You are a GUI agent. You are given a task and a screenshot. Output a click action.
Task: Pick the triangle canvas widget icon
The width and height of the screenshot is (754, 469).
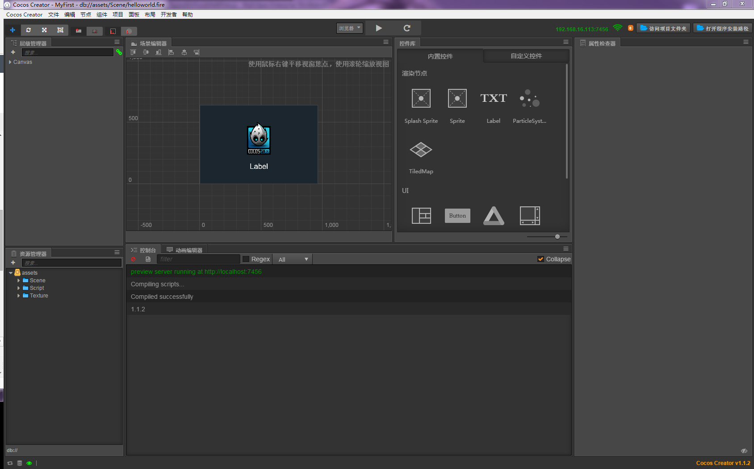(x=494, y=216)
